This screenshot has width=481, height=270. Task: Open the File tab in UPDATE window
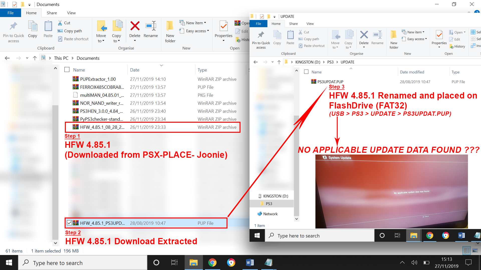click(259, 23)
